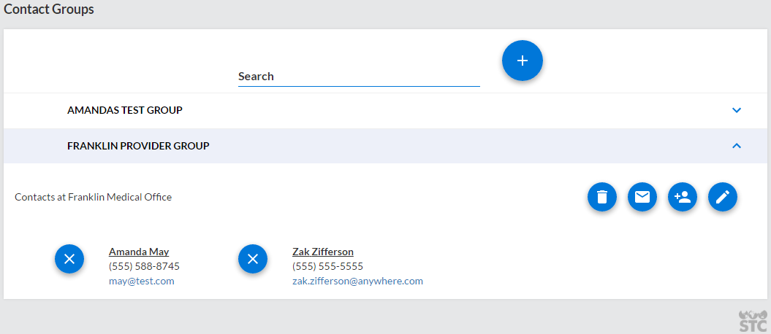Click the pencil icon to edit group
Image resolution: width=771 pixels, height=334 pixels.
tap(723, 197)
